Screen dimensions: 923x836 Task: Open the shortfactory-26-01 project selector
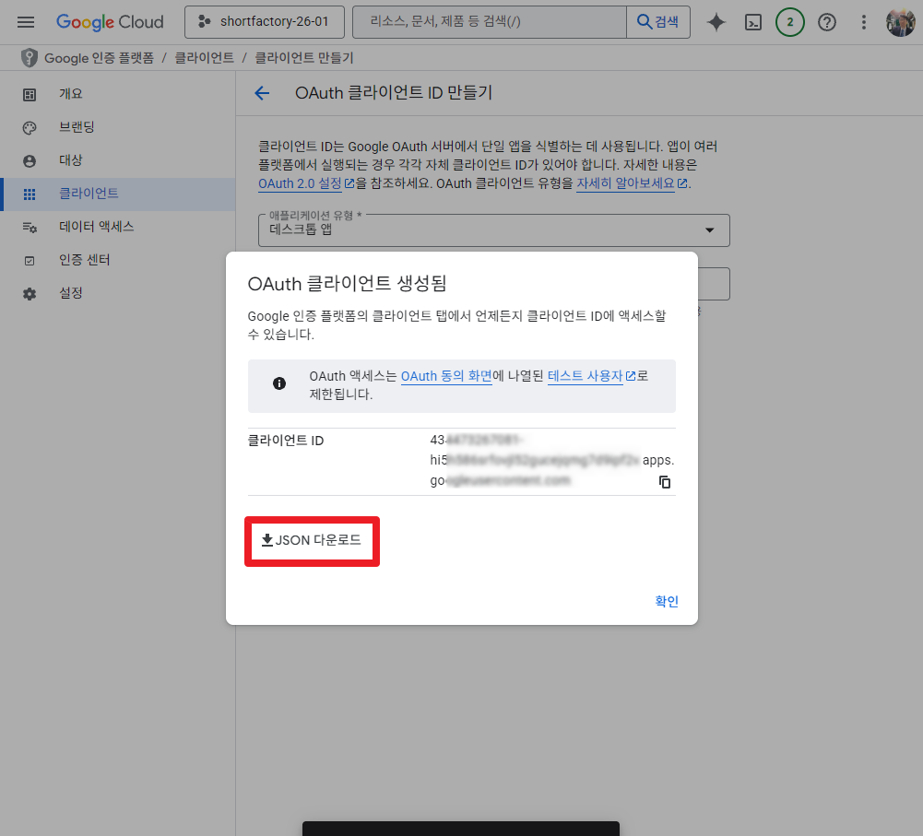tap(265, 22)
